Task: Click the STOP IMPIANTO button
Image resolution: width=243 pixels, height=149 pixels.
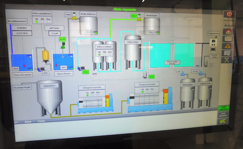Action: 223,115
